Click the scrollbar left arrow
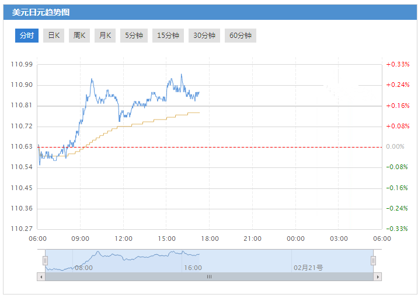 tap(41, 276)
